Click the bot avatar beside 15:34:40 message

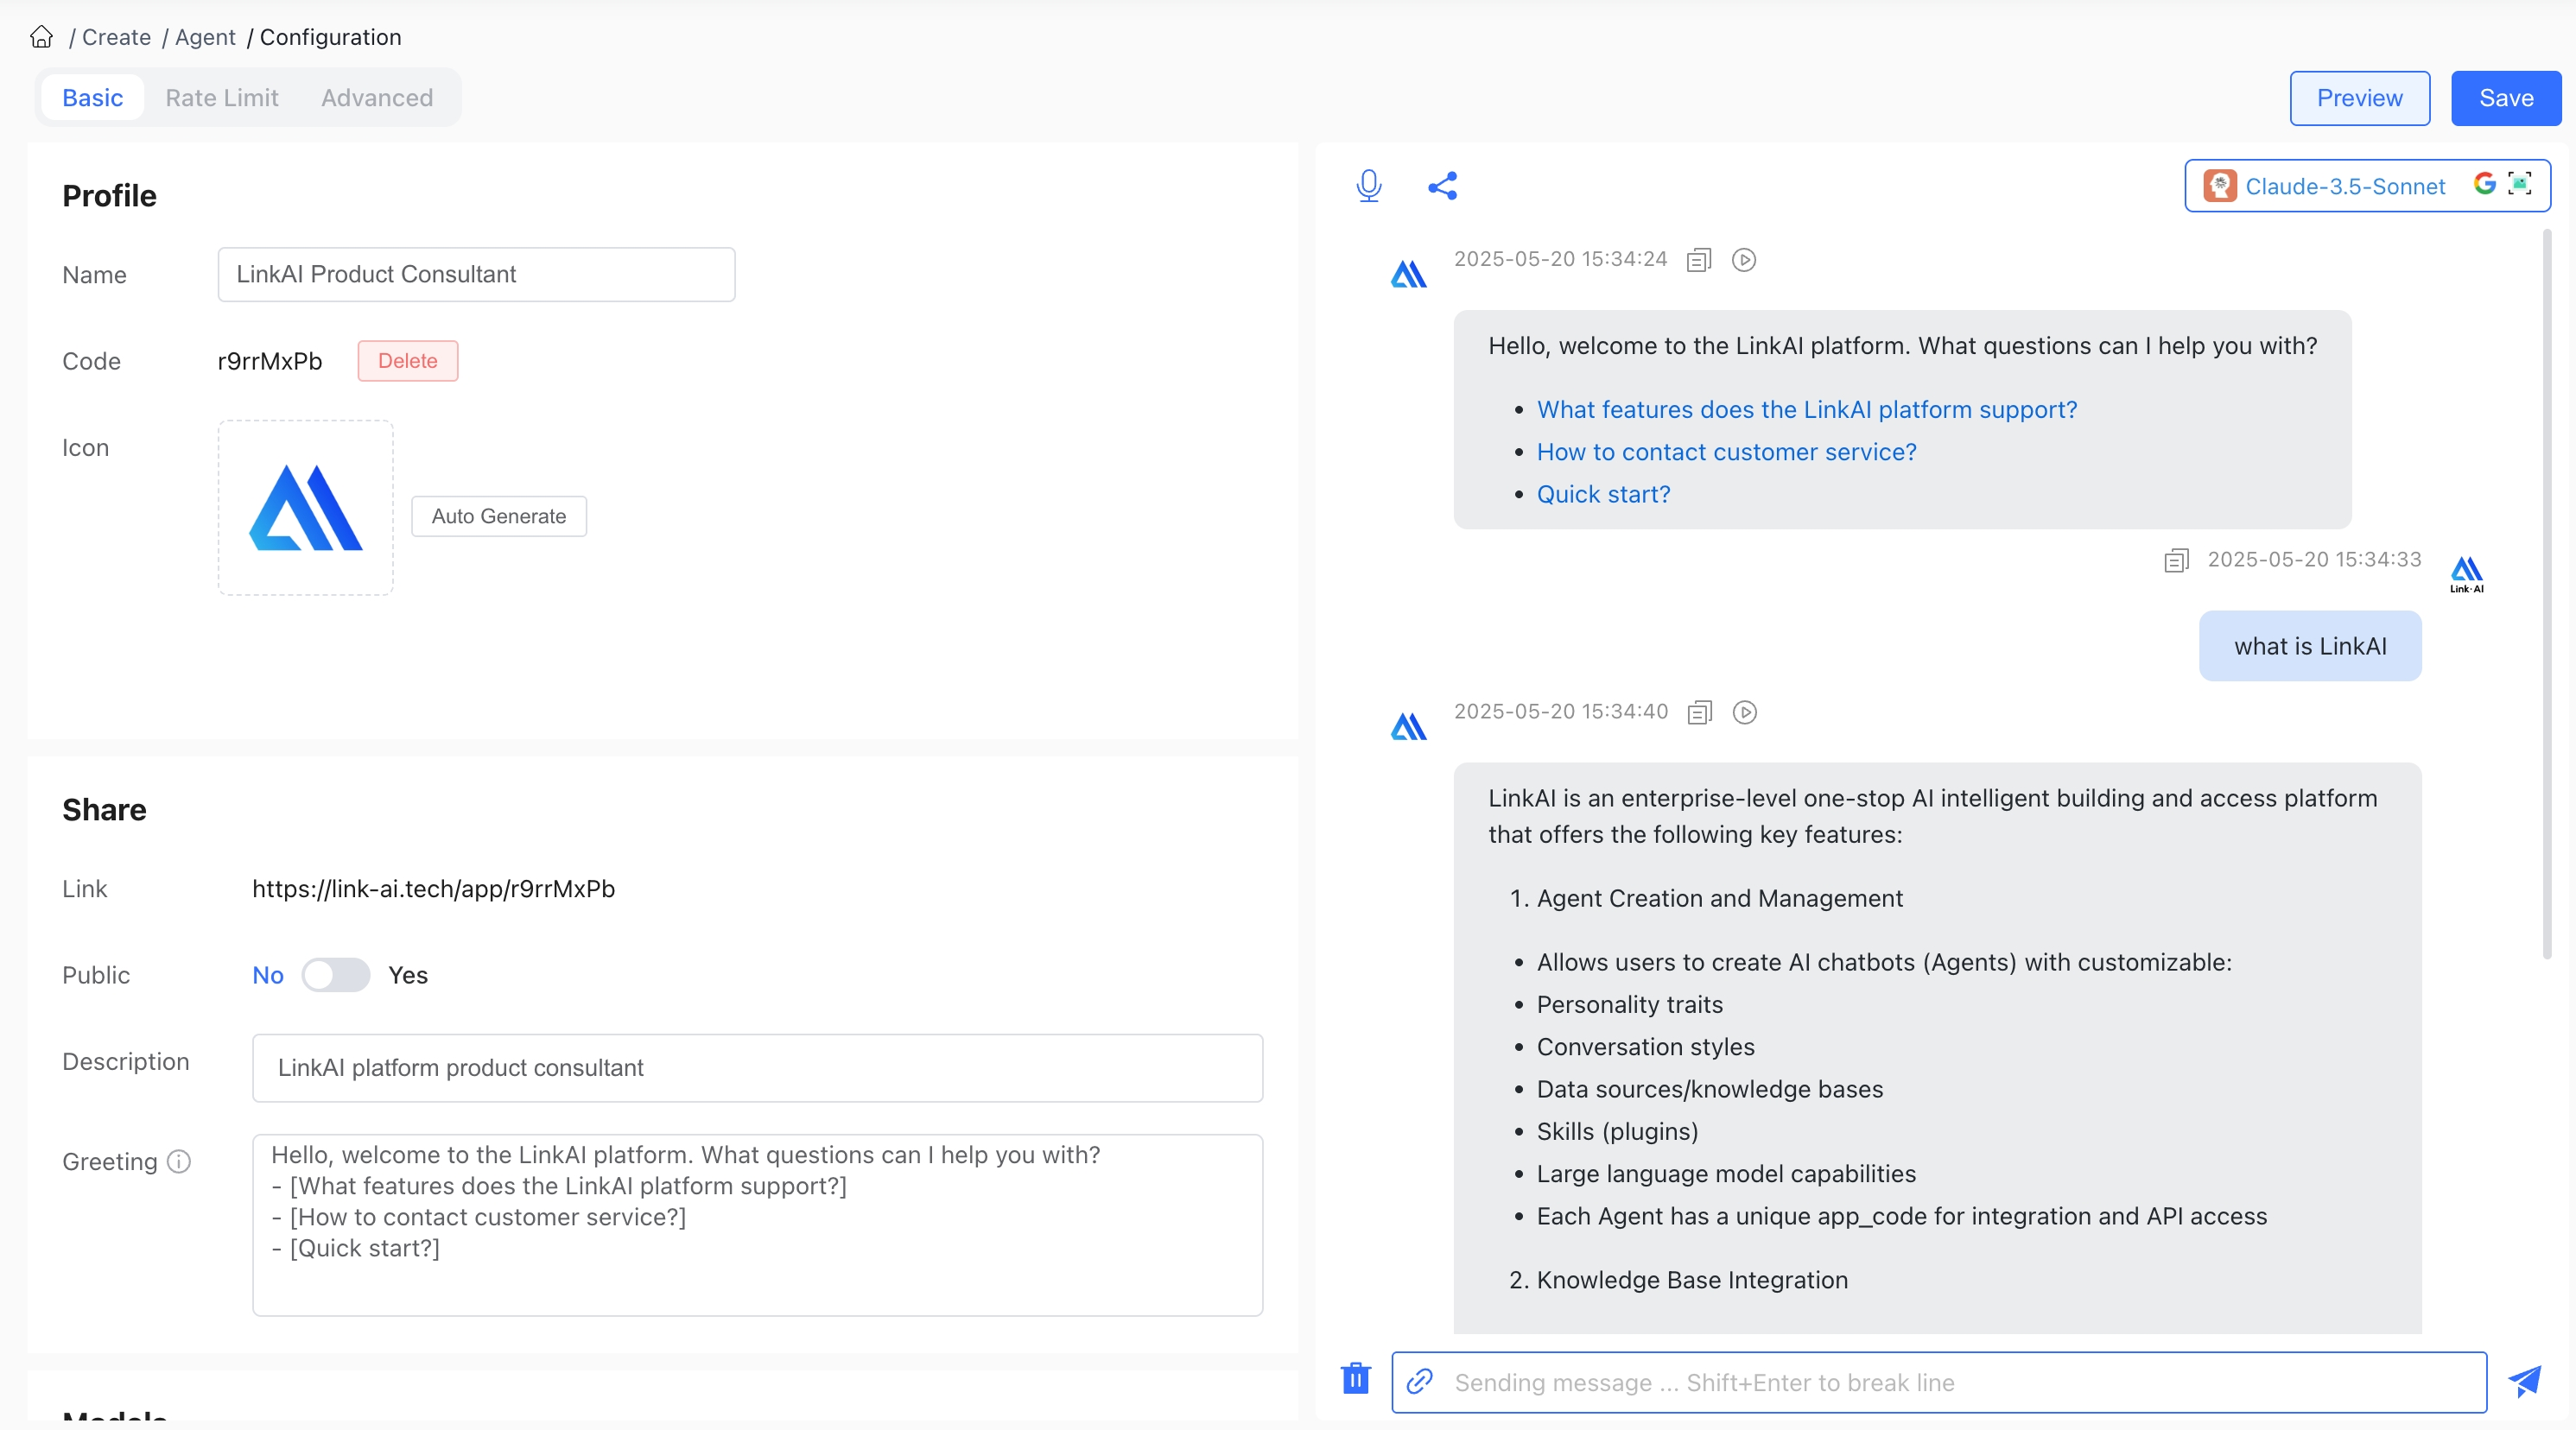pyautogui.click(x=1409, y=726)
